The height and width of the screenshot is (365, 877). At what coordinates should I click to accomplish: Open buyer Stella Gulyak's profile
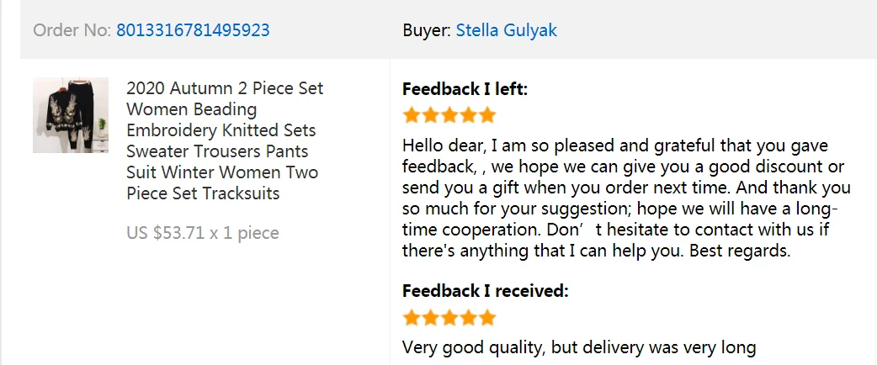(x=506, y=30)
